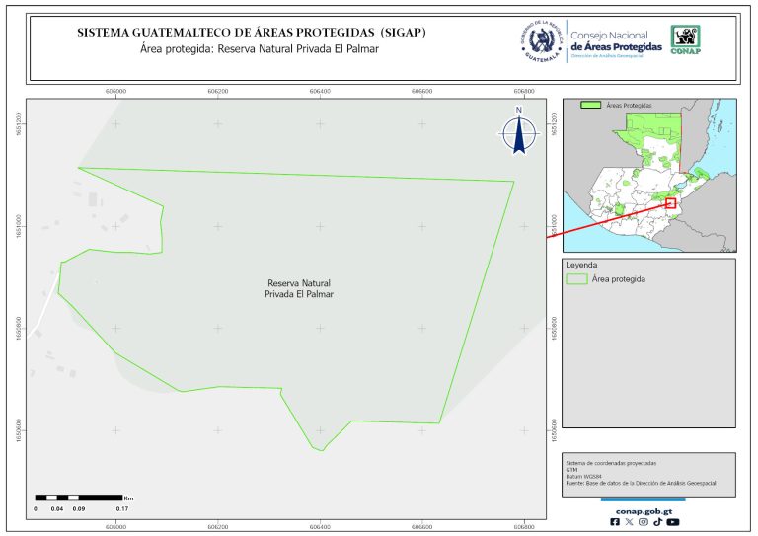Click the SISTEMA GUATEMALTECO DE ÁREAS PROTEGIDAS title

252,33
